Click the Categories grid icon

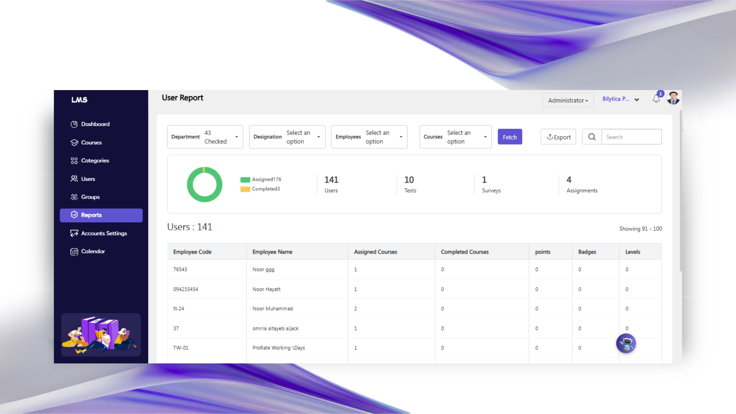[74, 161]
